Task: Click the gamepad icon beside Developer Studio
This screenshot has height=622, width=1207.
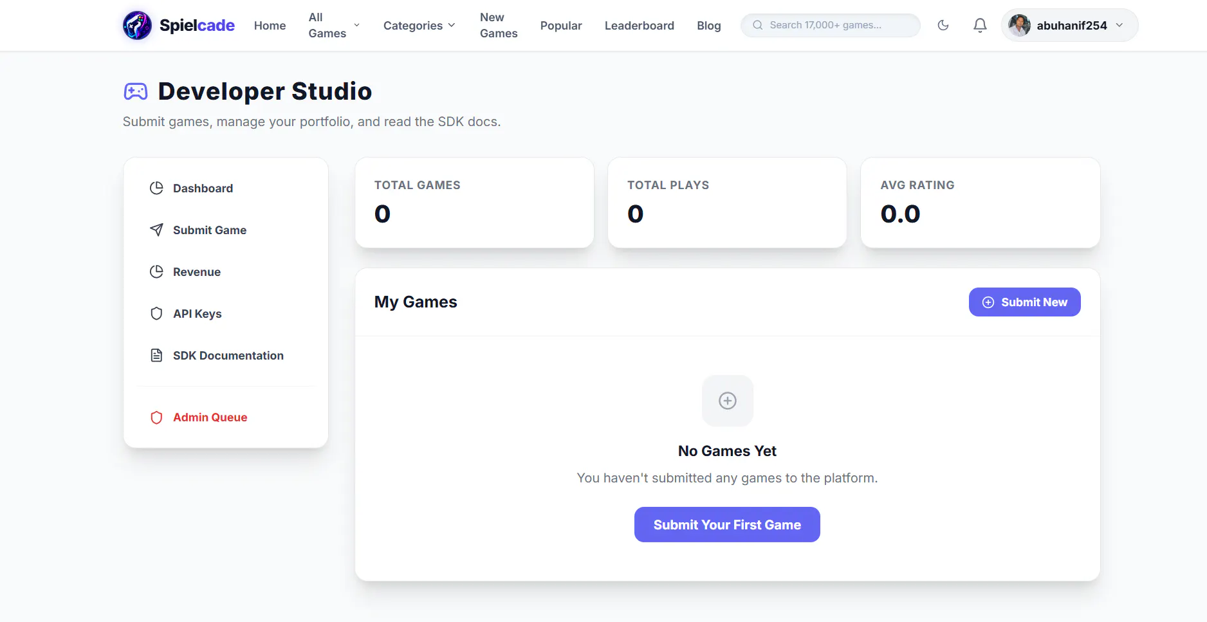Action: [136, 91]
